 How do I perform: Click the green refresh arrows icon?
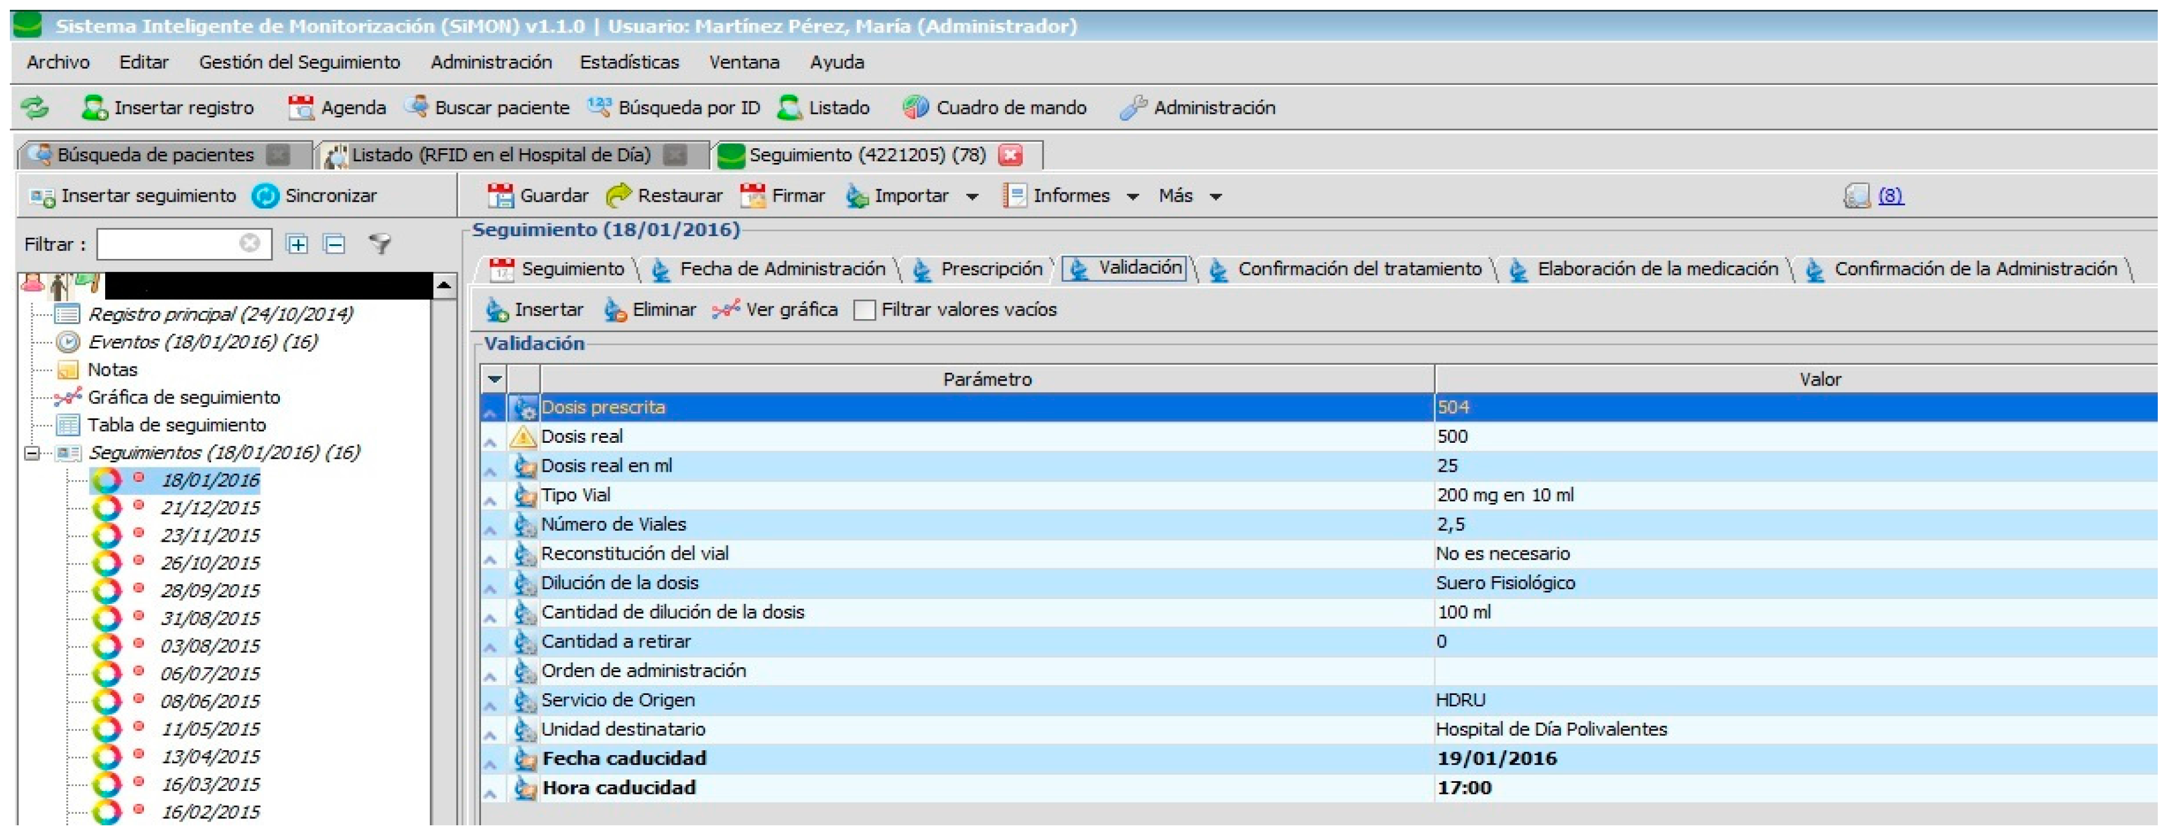coord(34,108)
